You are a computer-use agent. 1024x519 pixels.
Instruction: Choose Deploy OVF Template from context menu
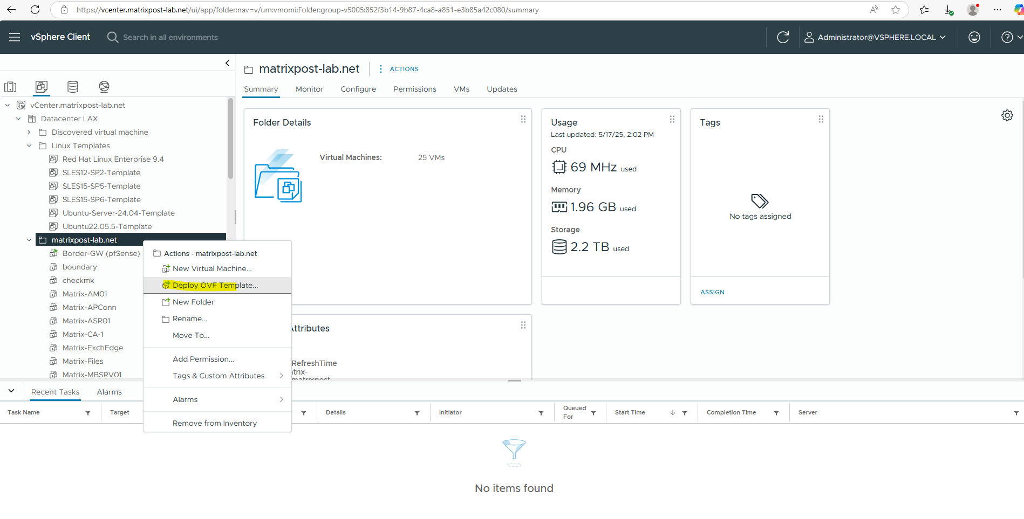click(x=217, y=285)
